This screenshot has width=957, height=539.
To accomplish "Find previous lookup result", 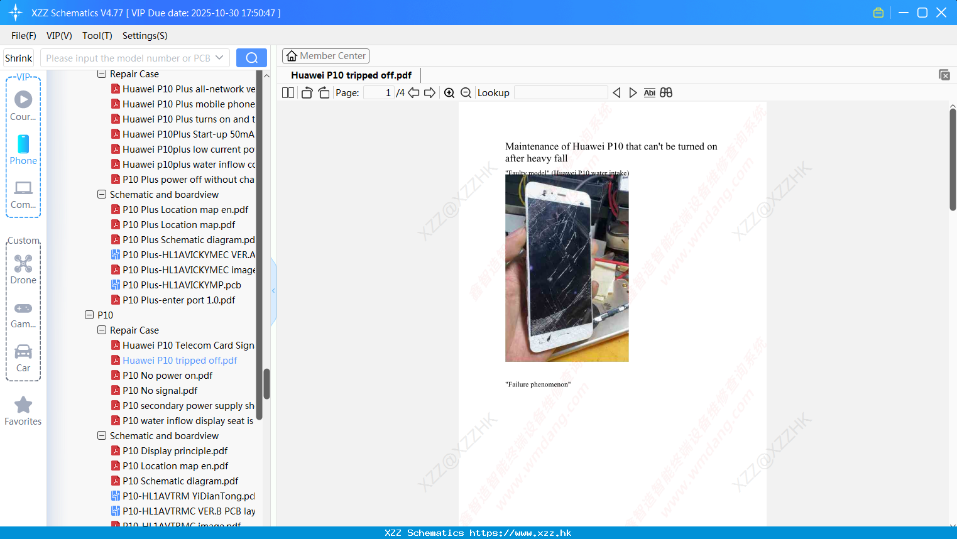I will click(616, 92).
